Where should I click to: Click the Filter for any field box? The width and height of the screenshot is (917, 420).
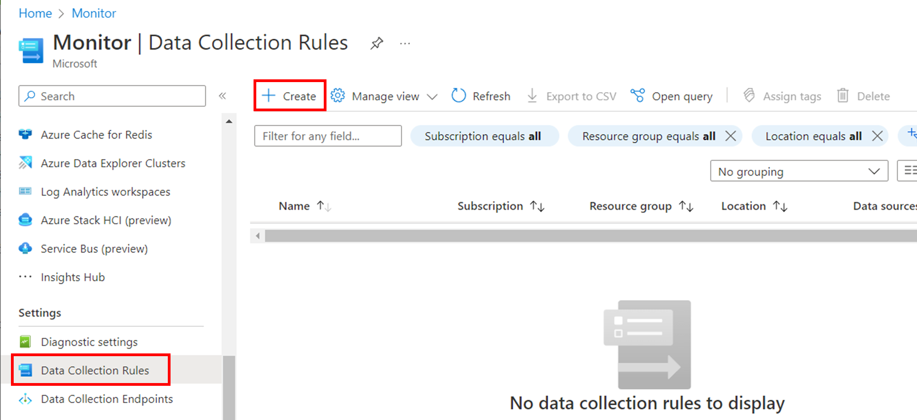pos(327,135)
